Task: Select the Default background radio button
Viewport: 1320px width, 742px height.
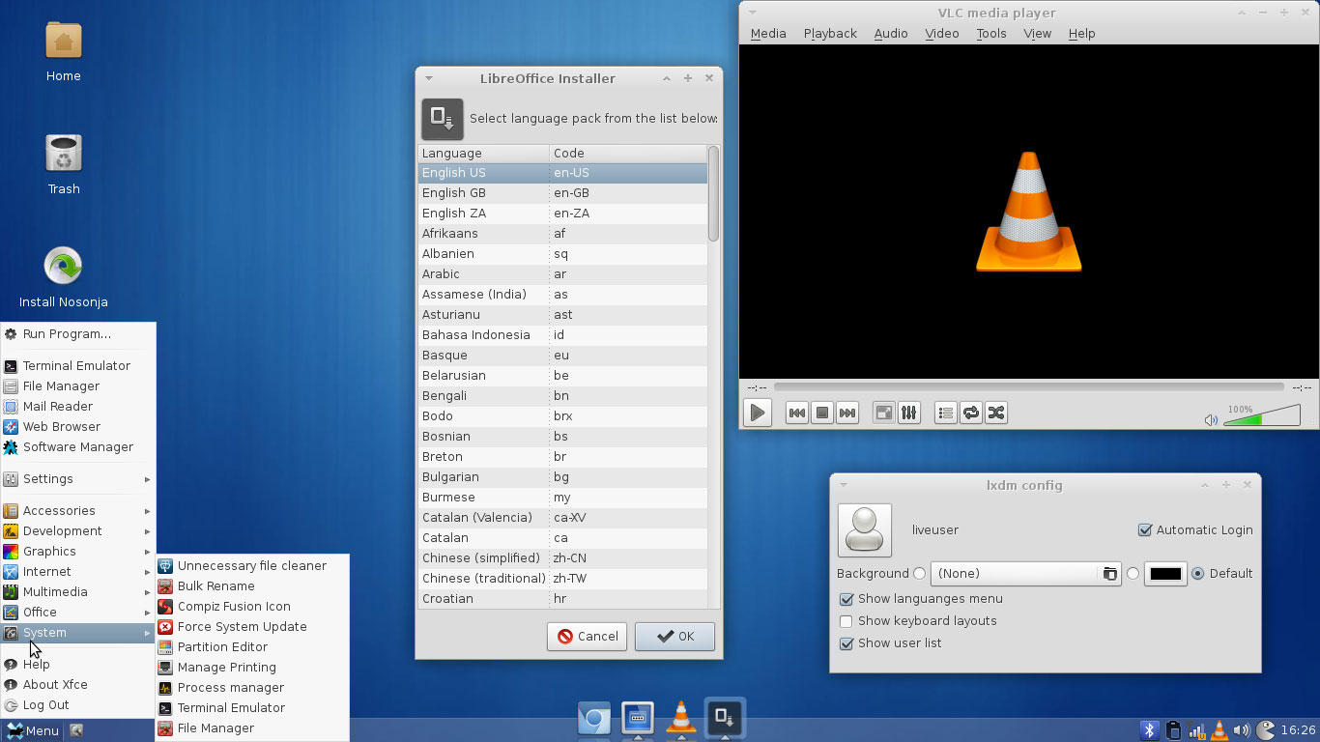Action: [x=1198, y=574]
